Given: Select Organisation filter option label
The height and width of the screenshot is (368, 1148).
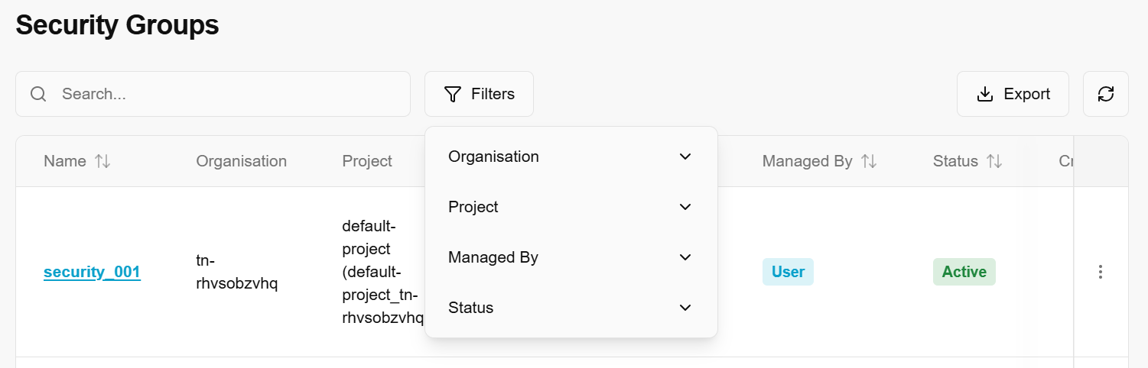Looking at the screenshot, I should [x=493, y=157].
